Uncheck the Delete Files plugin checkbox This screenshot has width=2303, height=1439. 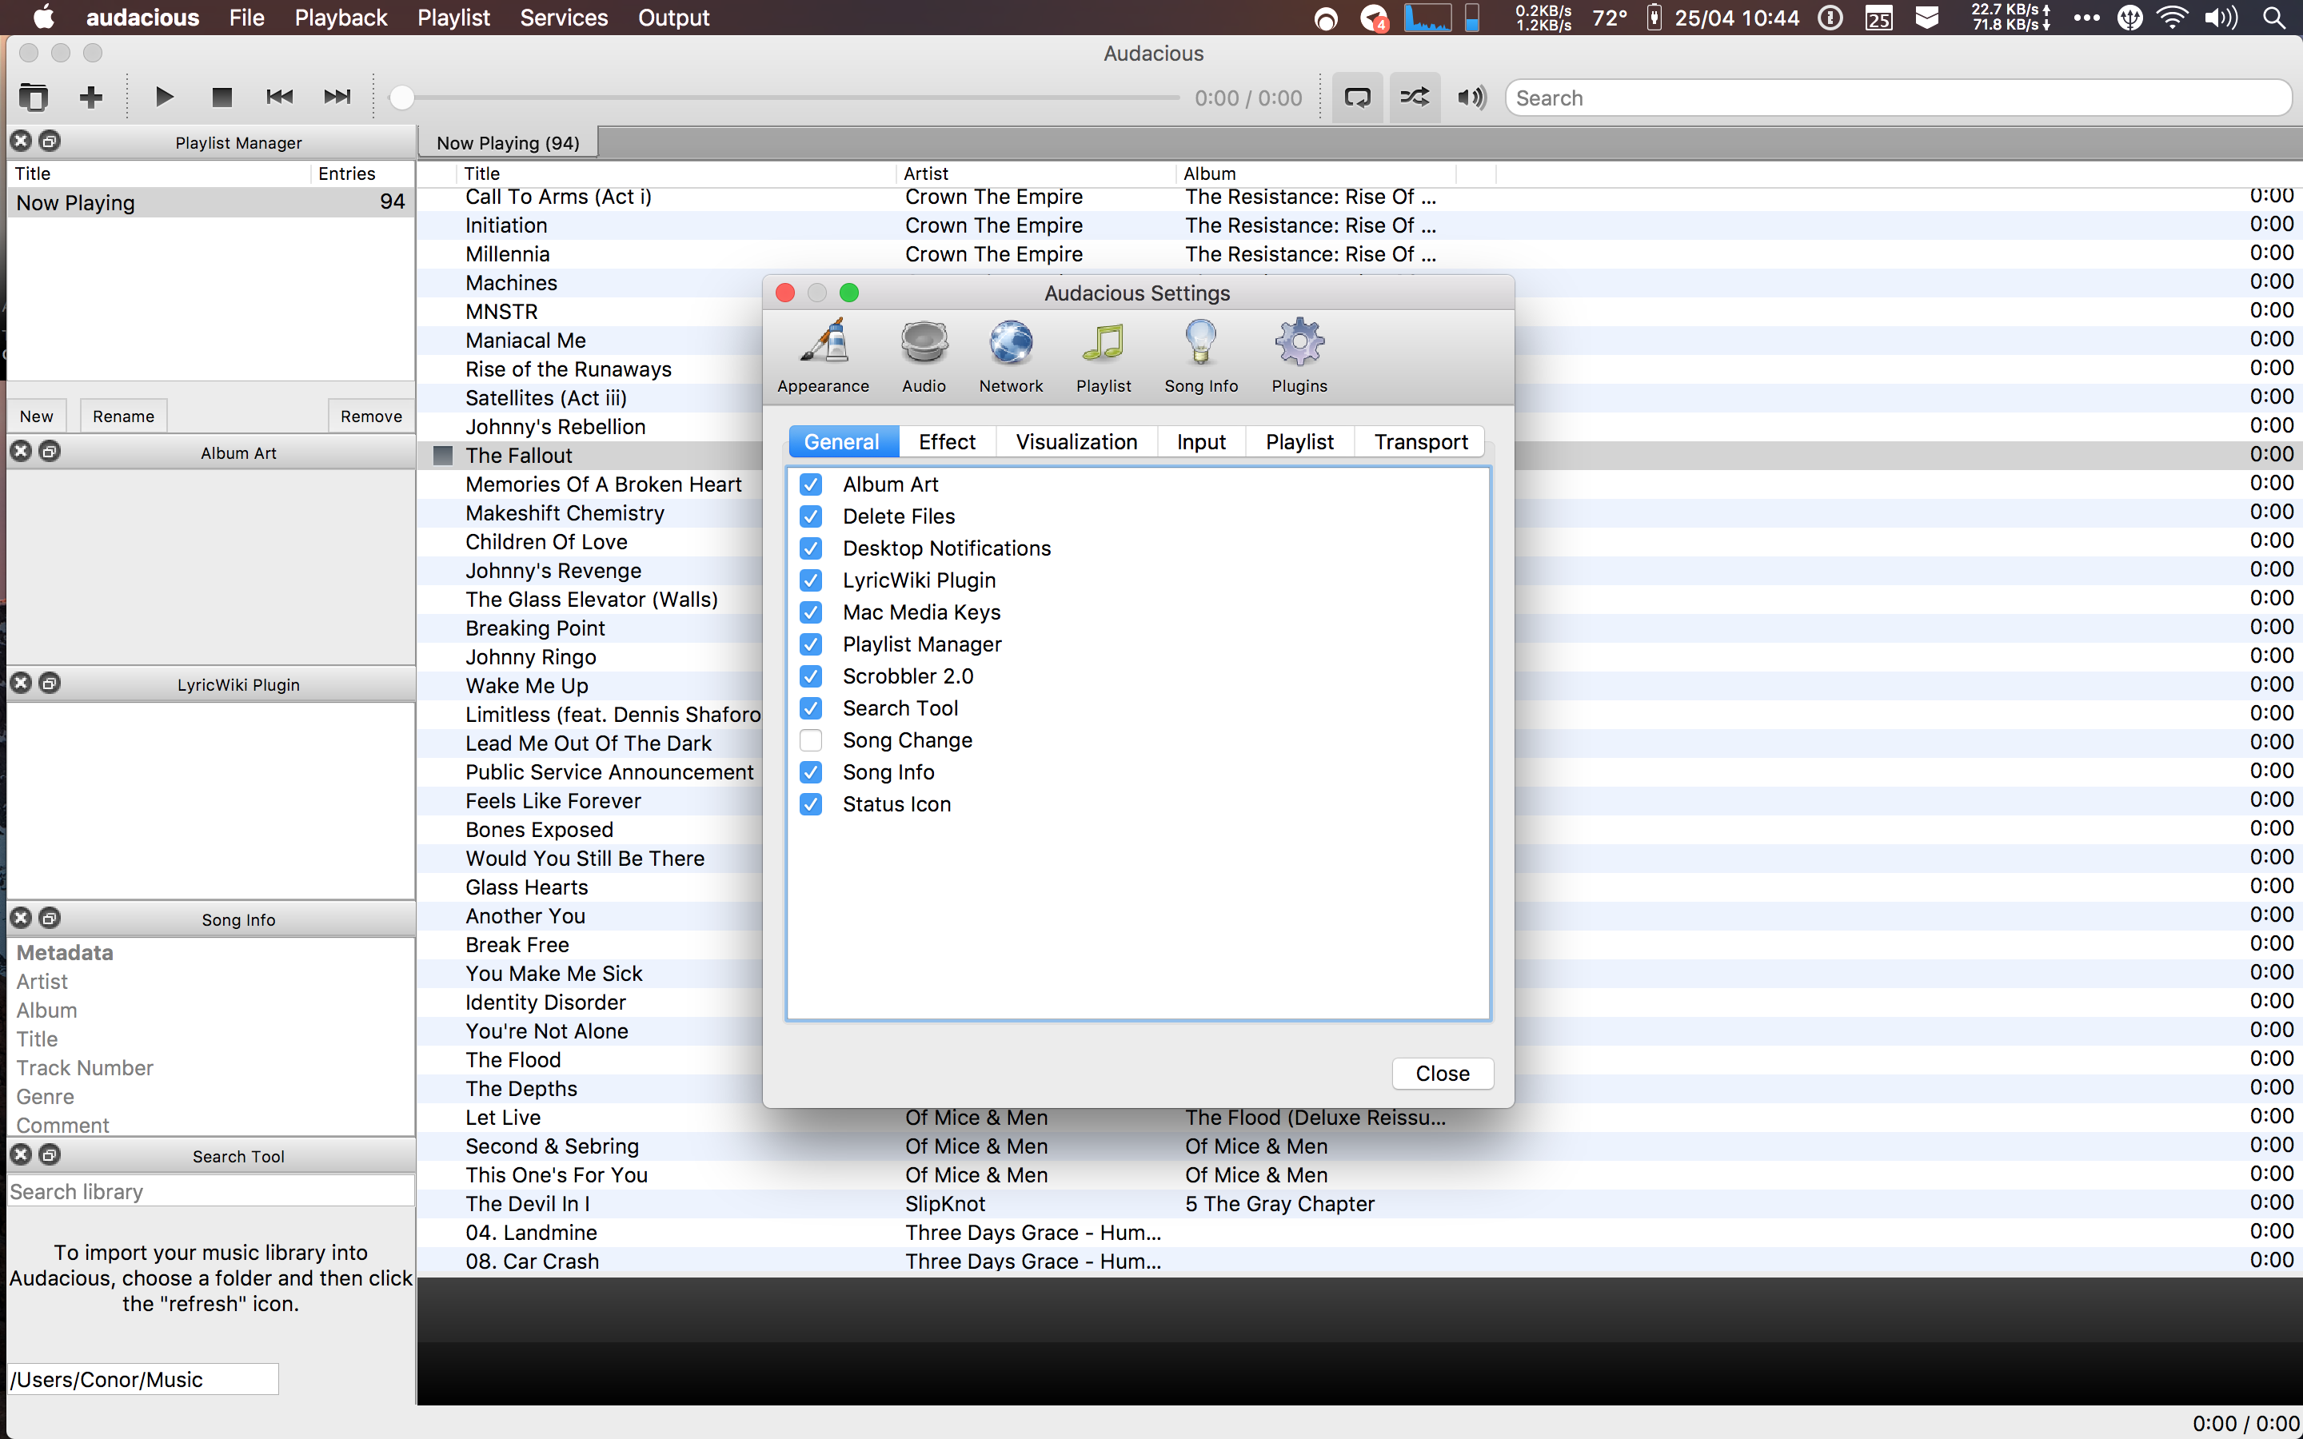pos(811,516)
